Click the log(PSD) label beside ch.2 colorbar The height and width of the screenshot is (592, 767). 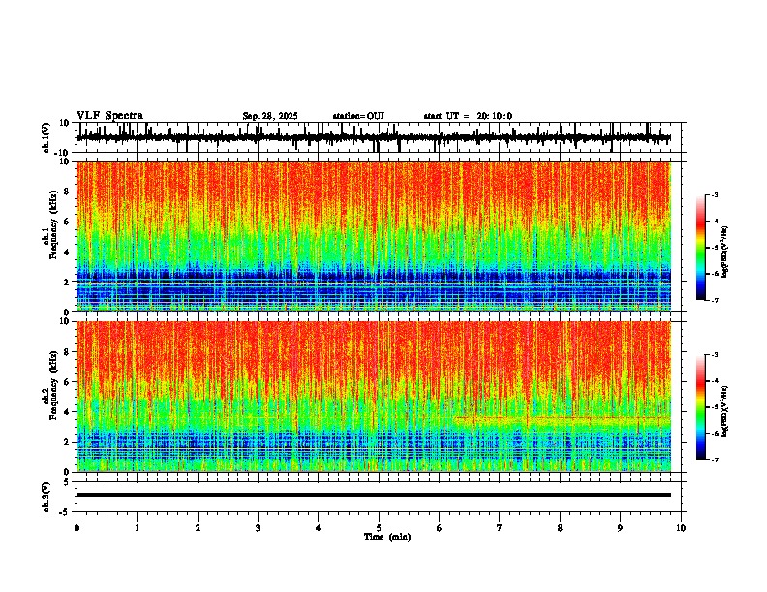tap(724, 412)
